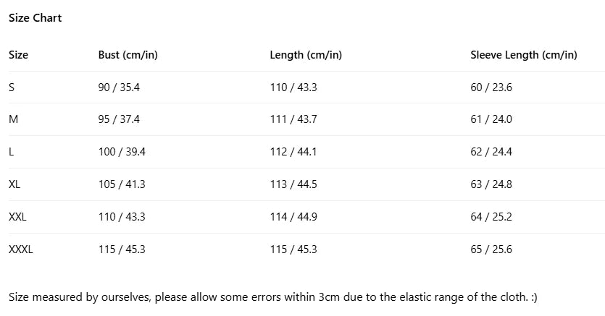Click the Size column header
The width and height of the screenshot is (605, 316).
[x=18, y=55]
